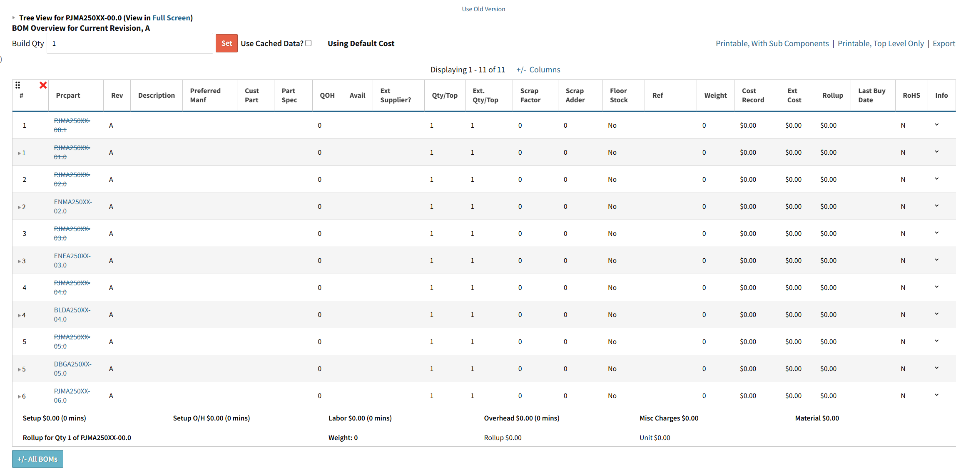Open info chevron for DBGA250XX-05.0 row

[936, 368]
